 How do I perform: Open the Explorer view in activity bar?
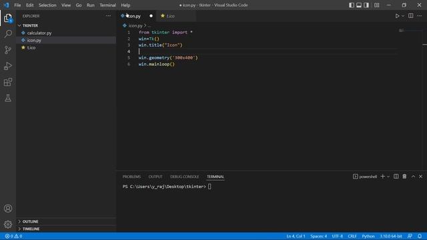tap(8, 18)
